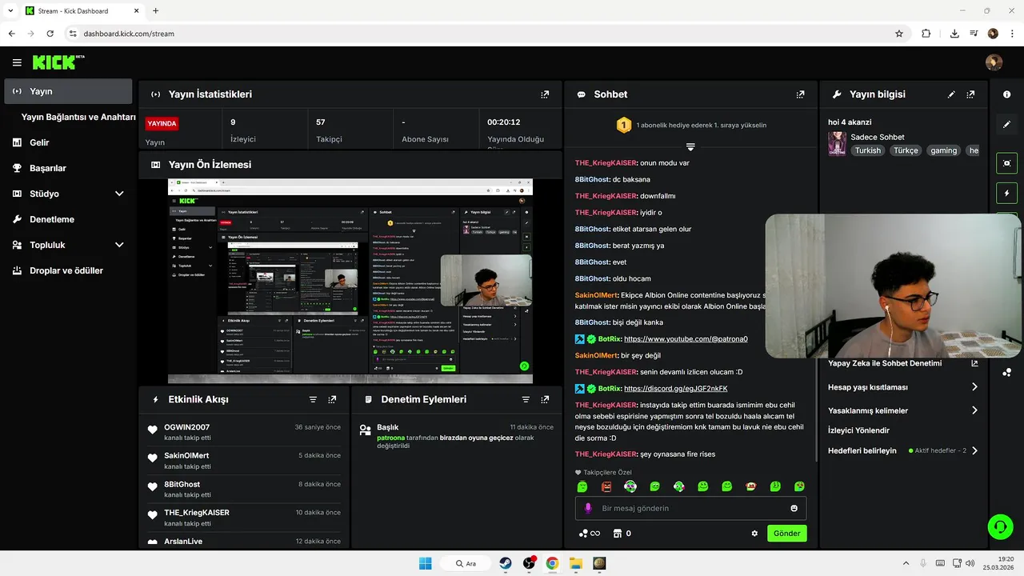
Task: Click the purple microphone icon in message box
Action: pos(588,508)
